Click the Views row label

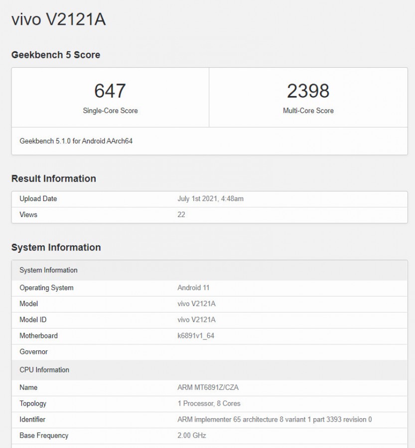pyautogui.click(x=28, y=215)
